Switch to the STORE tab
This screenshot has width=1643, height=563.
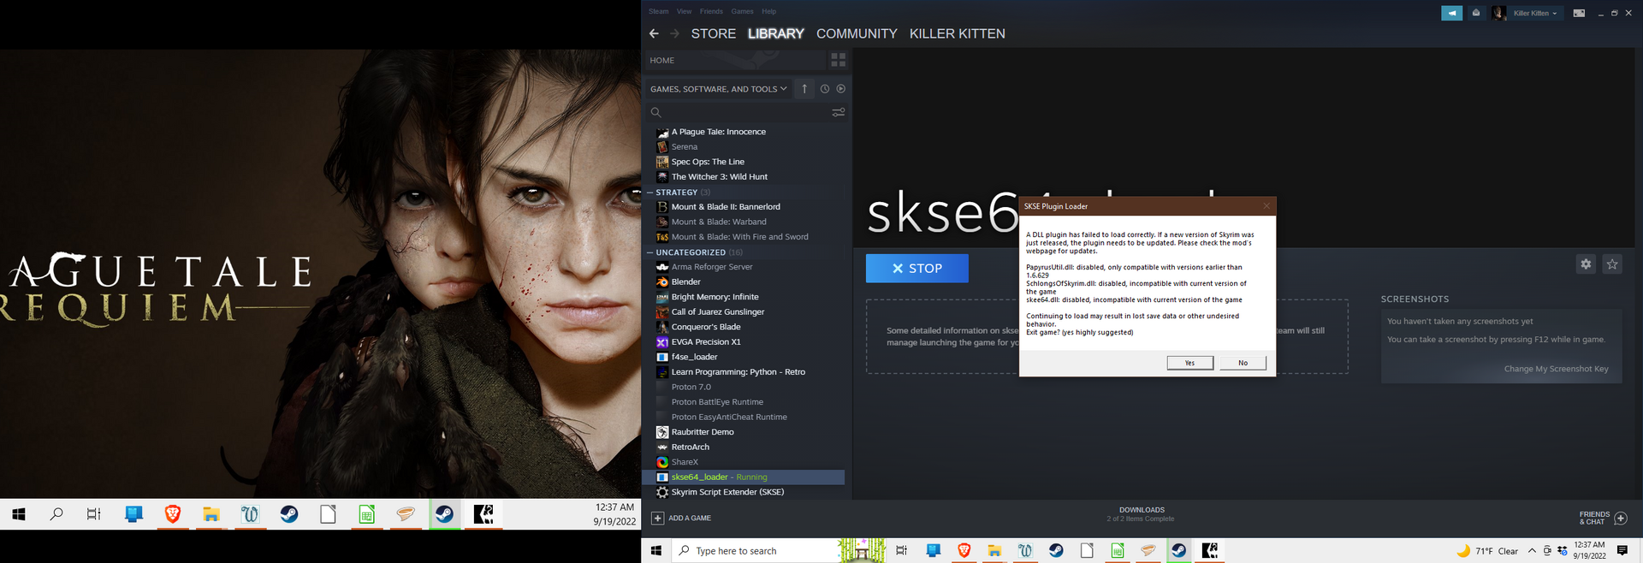pyautogui.click(x=713, y=33)
